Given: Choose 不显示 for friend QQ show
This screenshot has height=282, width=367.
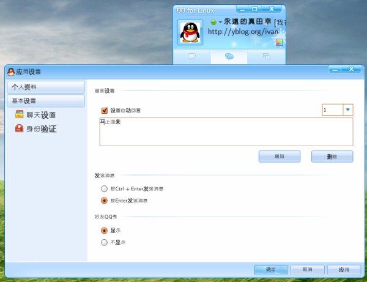Looking at the screenshot, I should click(105, 242).
